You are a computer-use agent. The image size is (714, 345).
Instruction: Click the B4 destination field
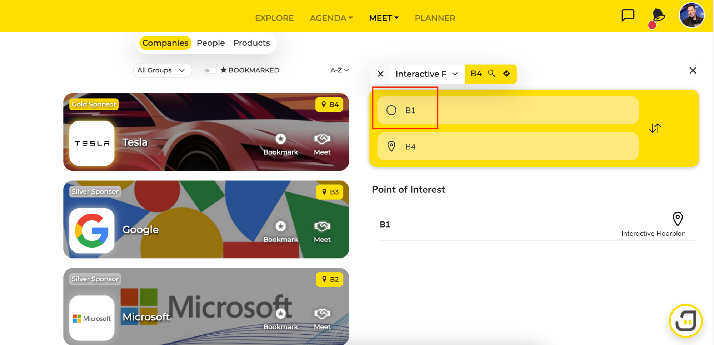coord(508,146)
